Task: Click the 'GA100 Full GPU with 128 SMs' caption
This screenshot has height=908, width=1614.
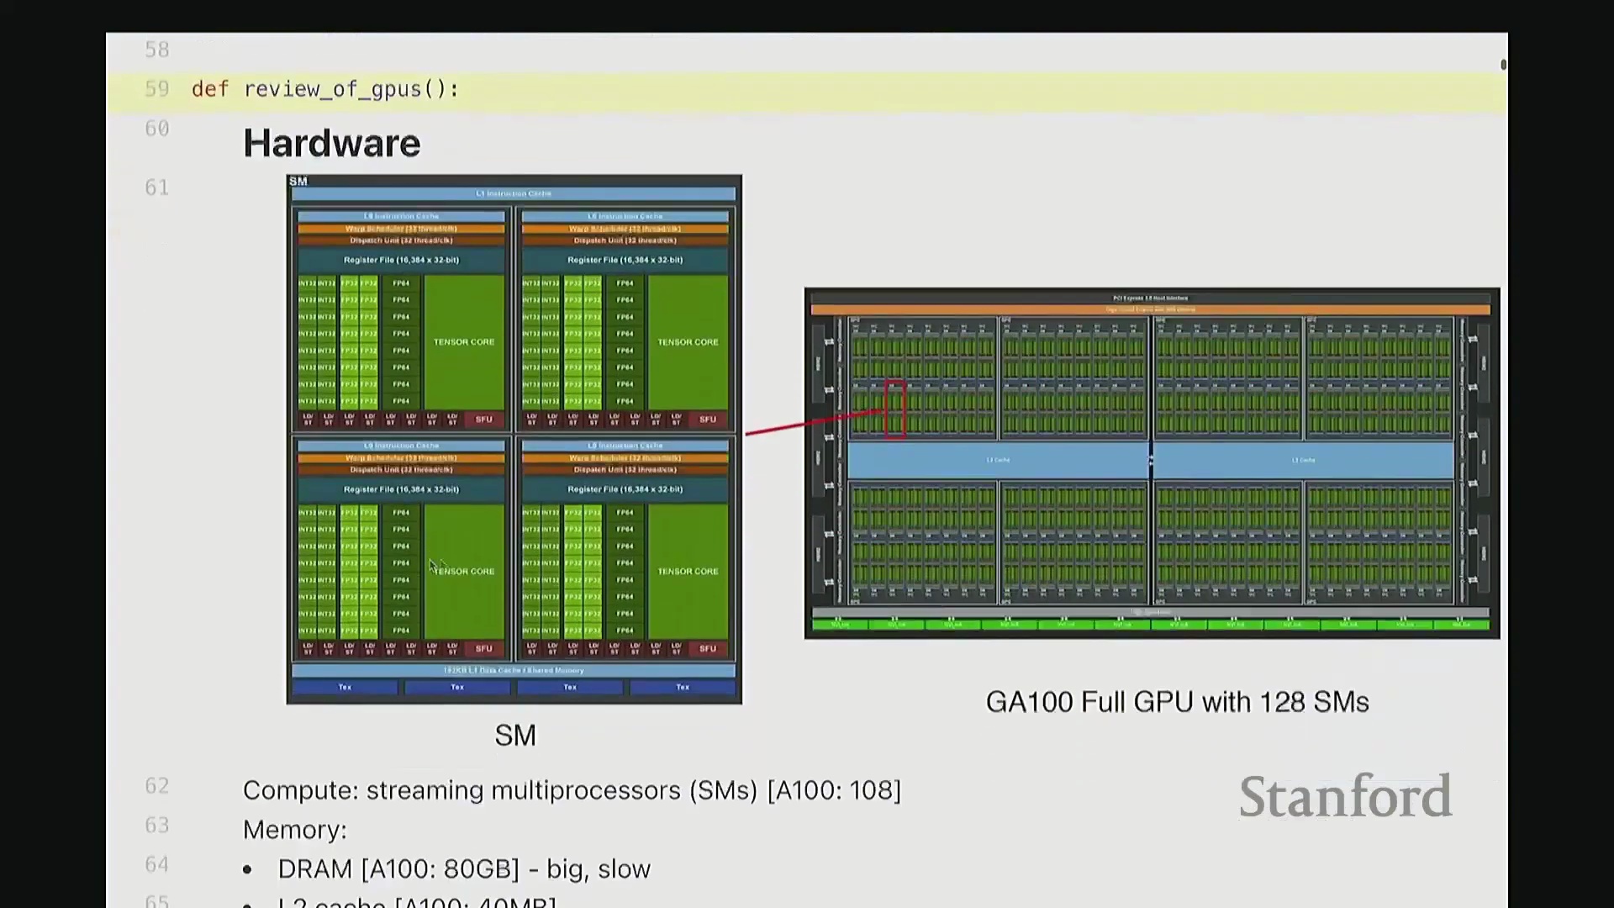Action: click(x=1177, y=702)
